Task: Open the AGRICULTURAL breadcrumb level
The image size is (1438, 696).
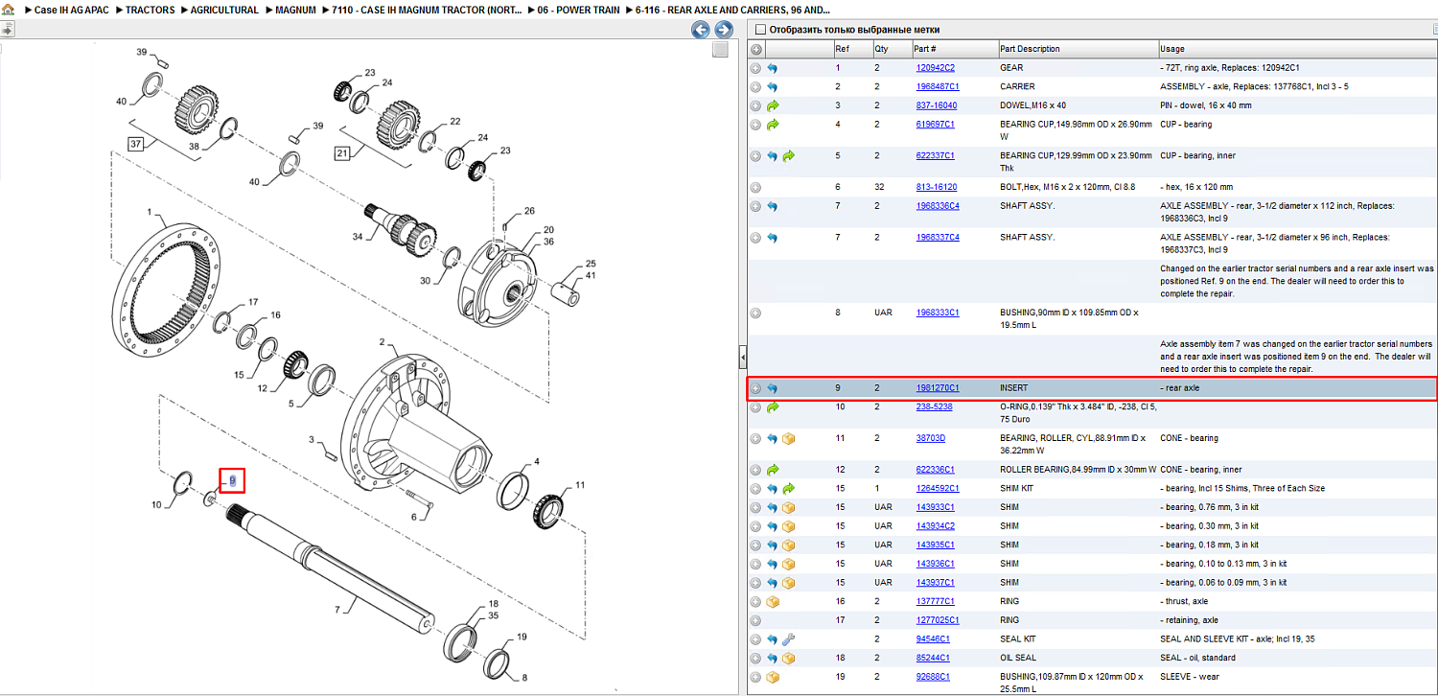Action: pyautogui.click(x=224, y=10)
